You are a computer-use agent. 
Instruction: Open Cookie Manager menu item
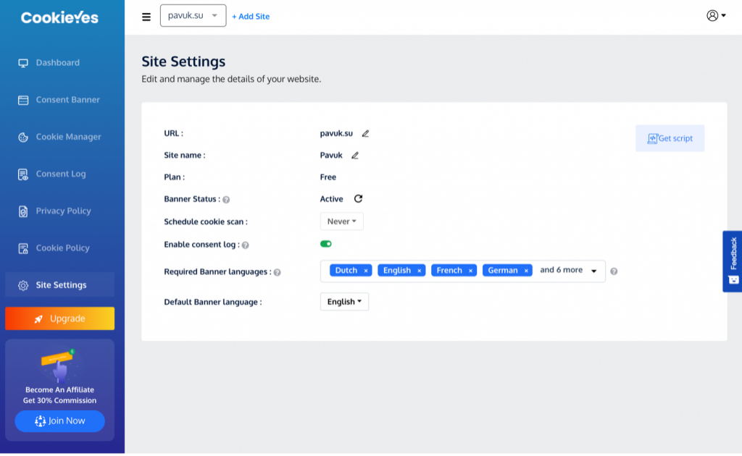59,137
